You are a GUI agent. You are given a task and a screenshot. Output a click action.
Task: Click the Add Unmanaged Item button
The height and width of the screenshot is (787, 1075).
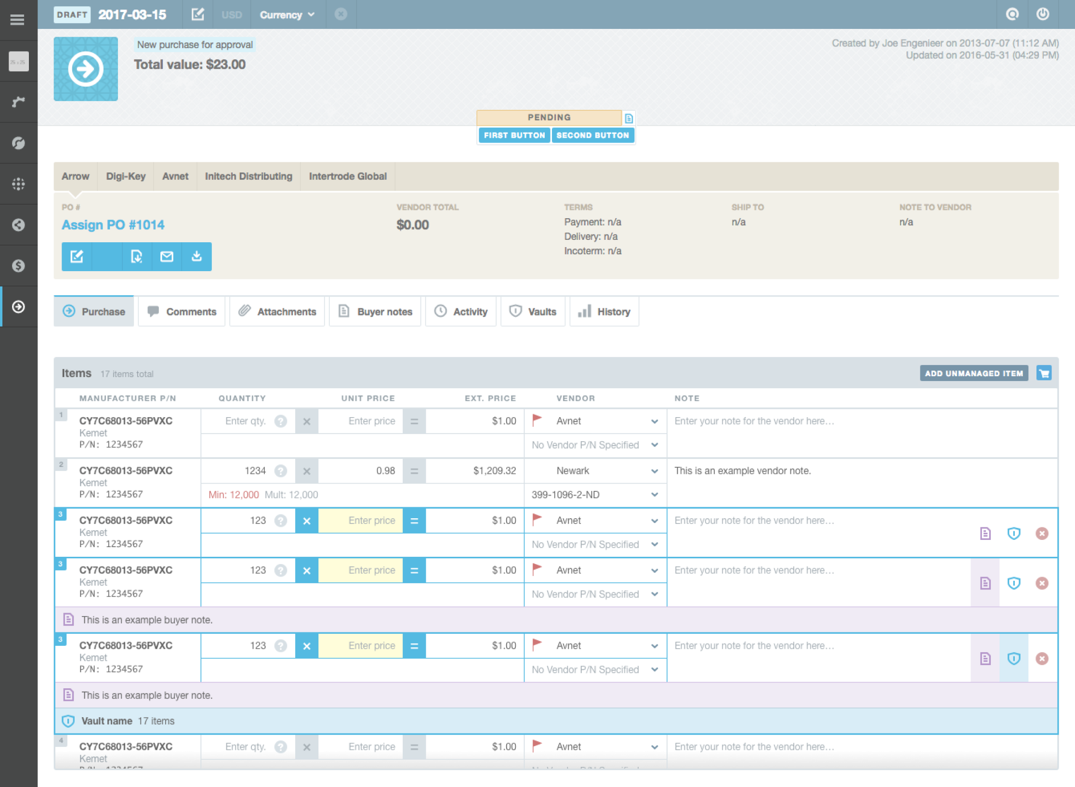(x=973, y=373)
